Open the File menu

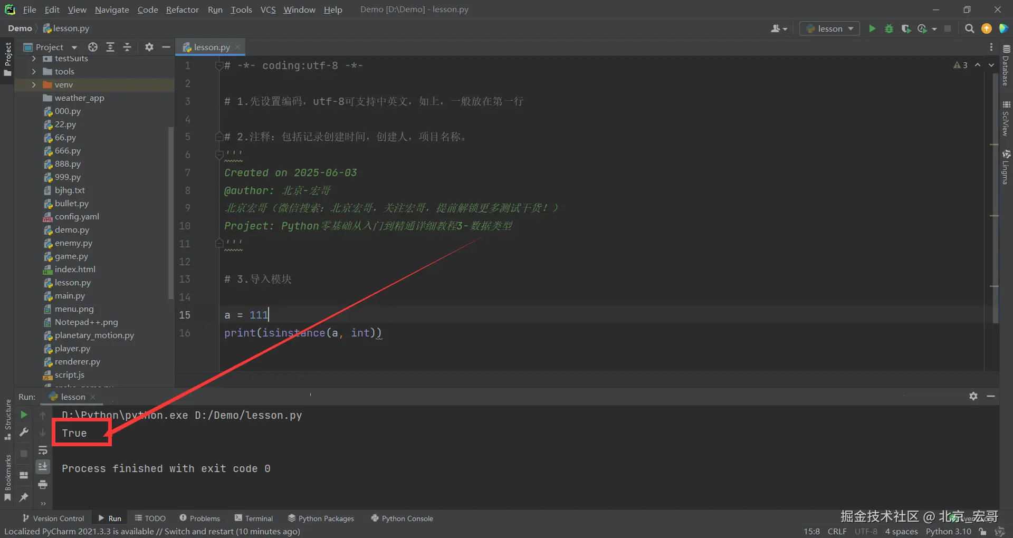pyautogui.click(x=30, y=9)
